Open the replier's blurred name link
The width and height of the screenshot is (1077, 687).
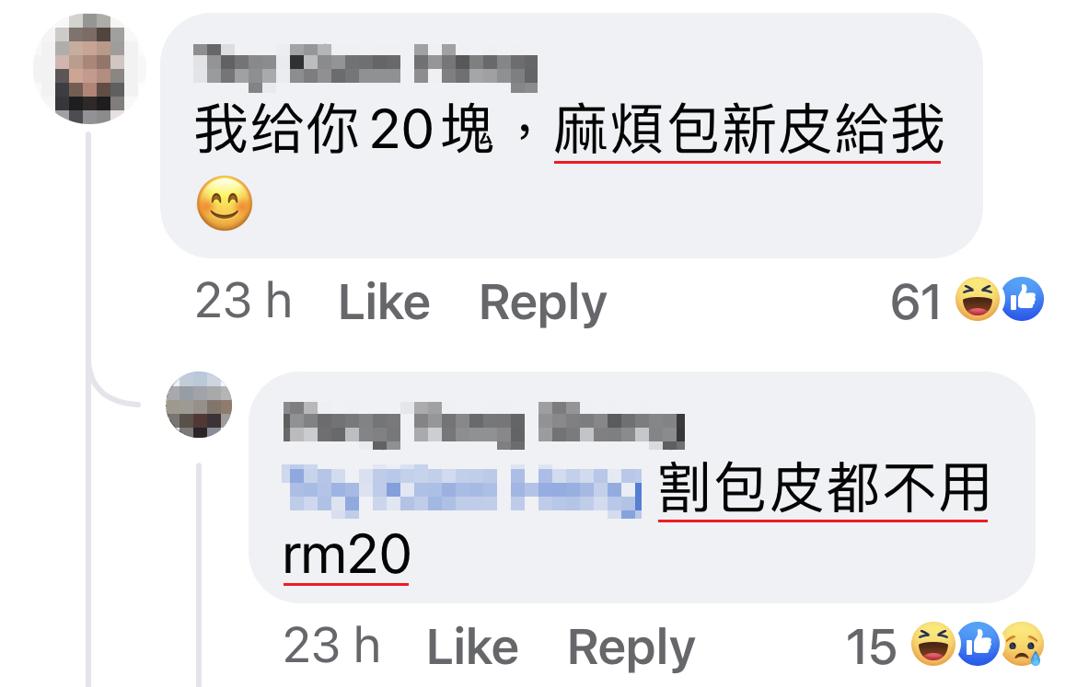pos(484,426)
